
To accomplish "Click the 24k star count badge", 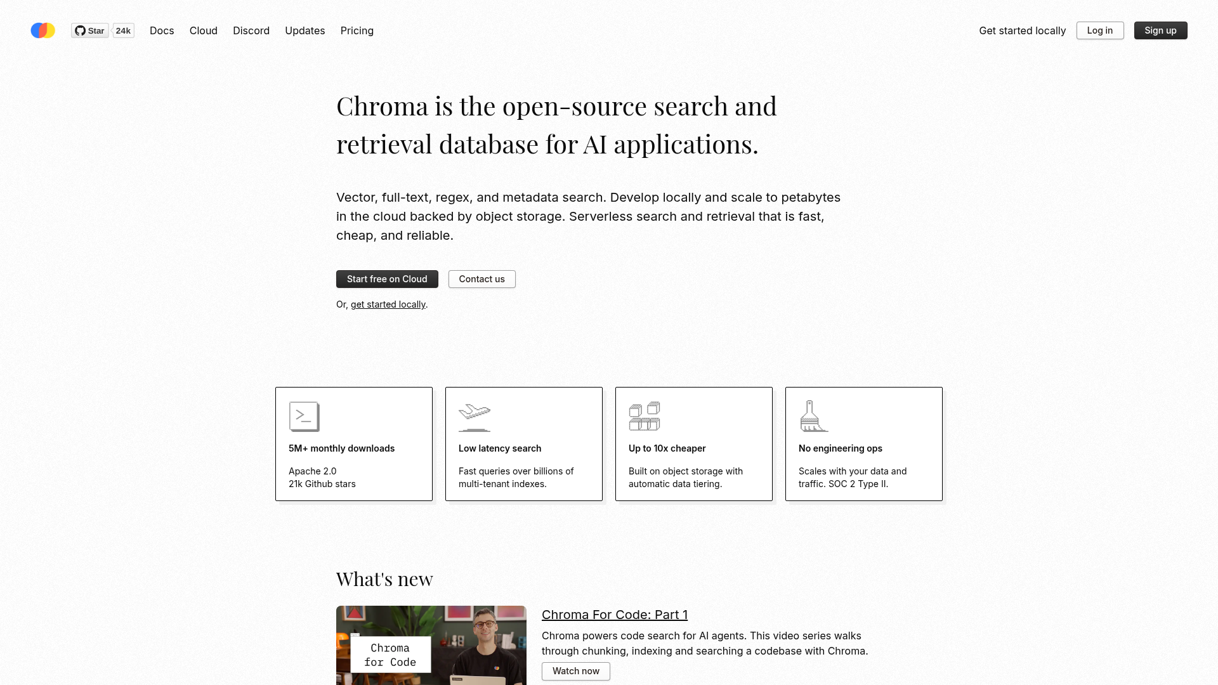I will (123, 30).
